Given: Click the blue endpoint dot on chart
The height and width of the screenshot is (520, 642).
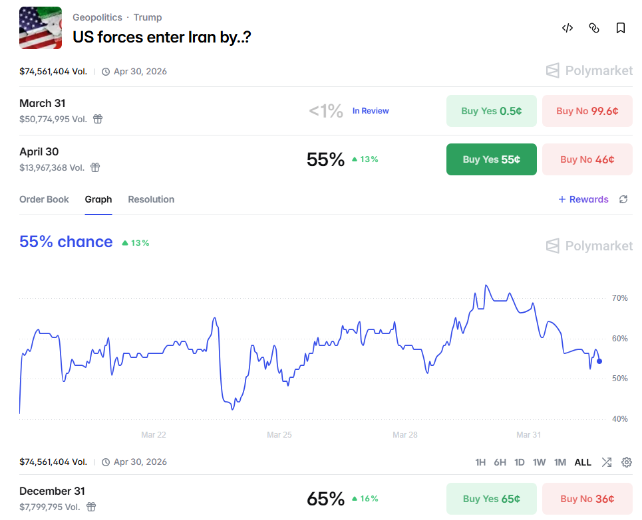Looking at the screenshot, I should (x=599, y=361).
